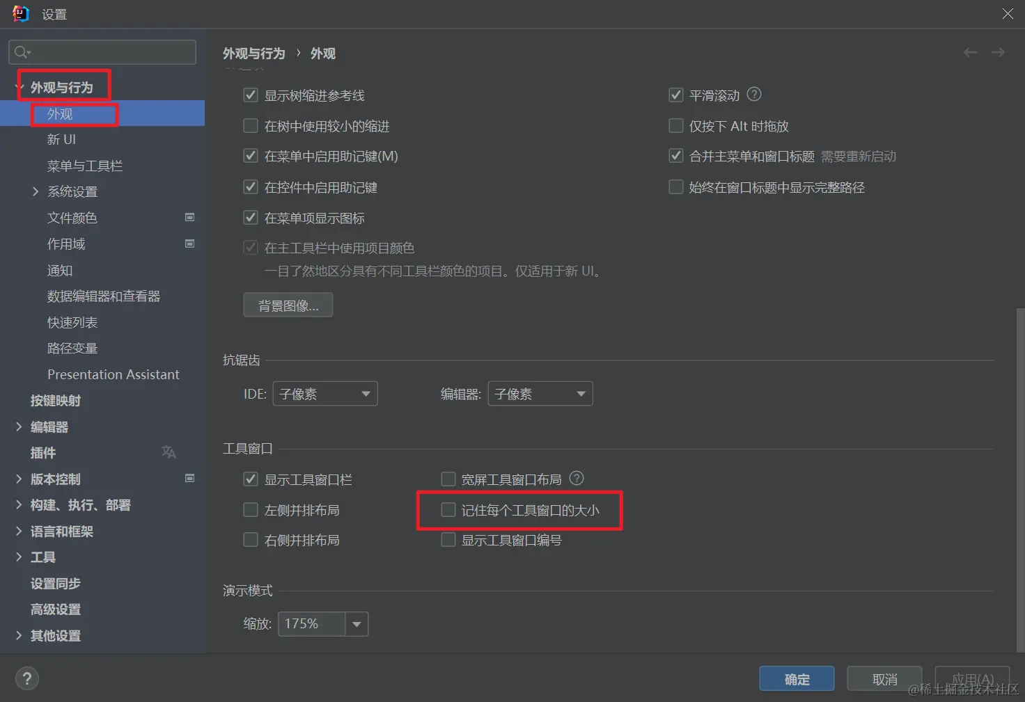The width and height of the screenshot is (1025, 702).
Task: Click the help icon next to 宽屏工具窗口布局
Action: 577,478
